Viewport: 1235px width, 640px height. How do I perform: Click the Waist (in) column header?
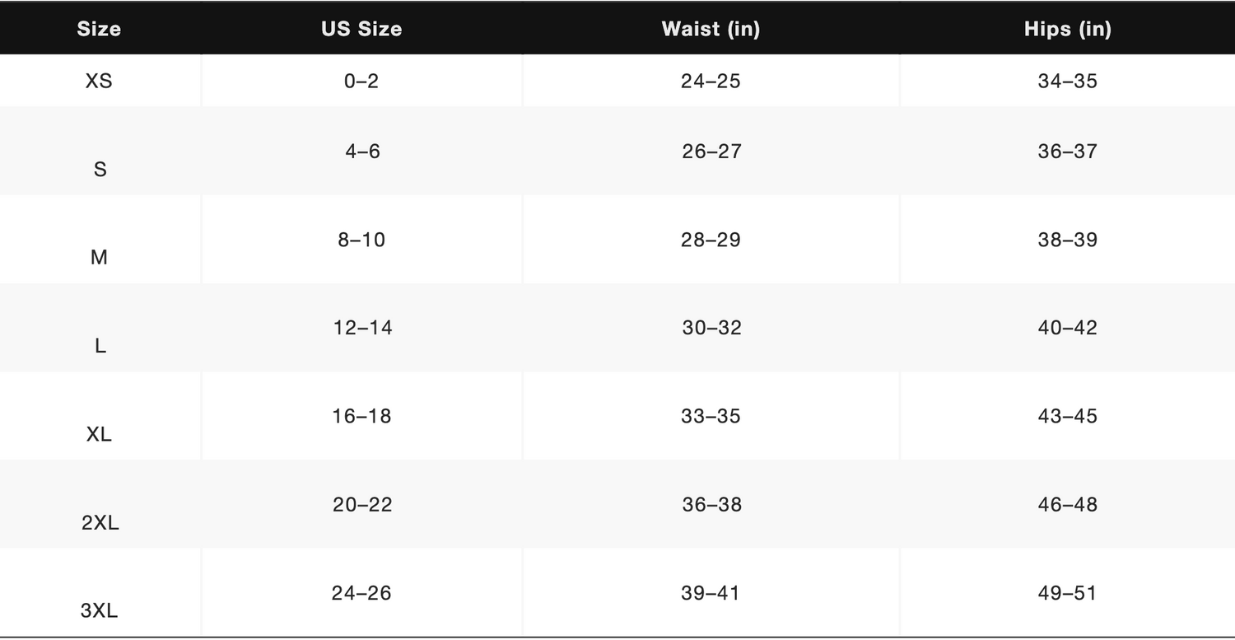pyautogui.click(x=711, y=29)
